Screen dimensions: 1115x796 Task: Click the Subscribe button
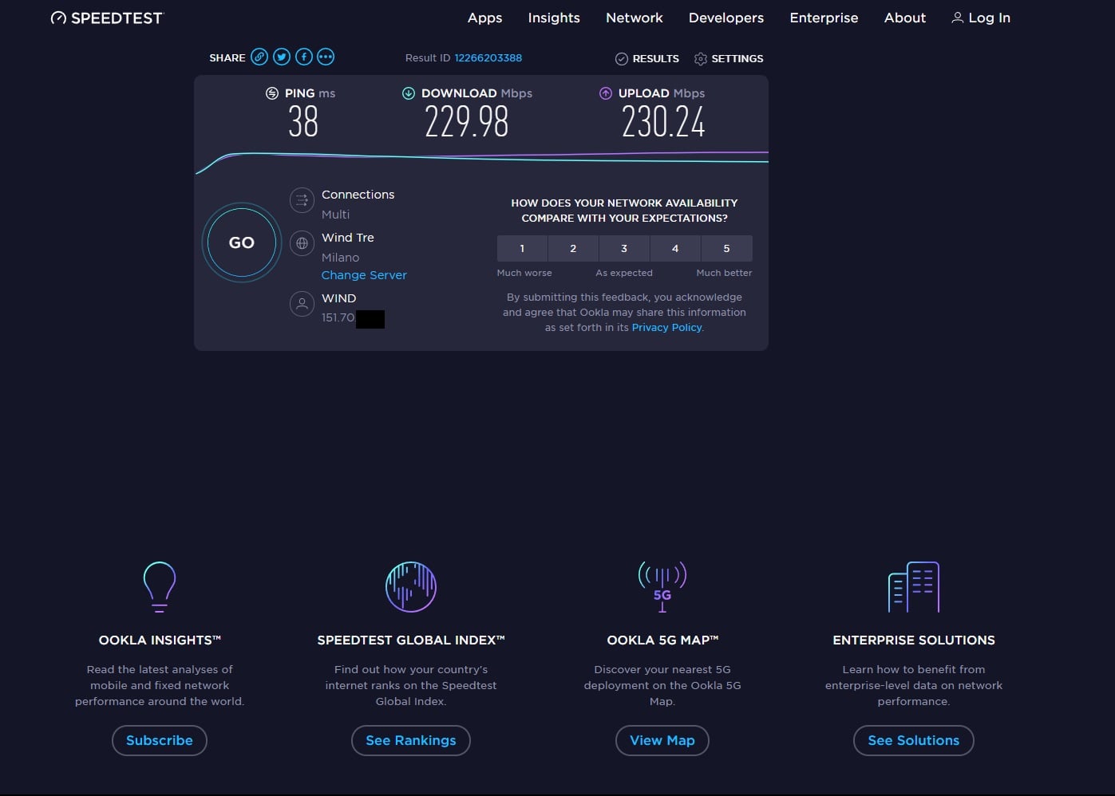tap(160, 740)
